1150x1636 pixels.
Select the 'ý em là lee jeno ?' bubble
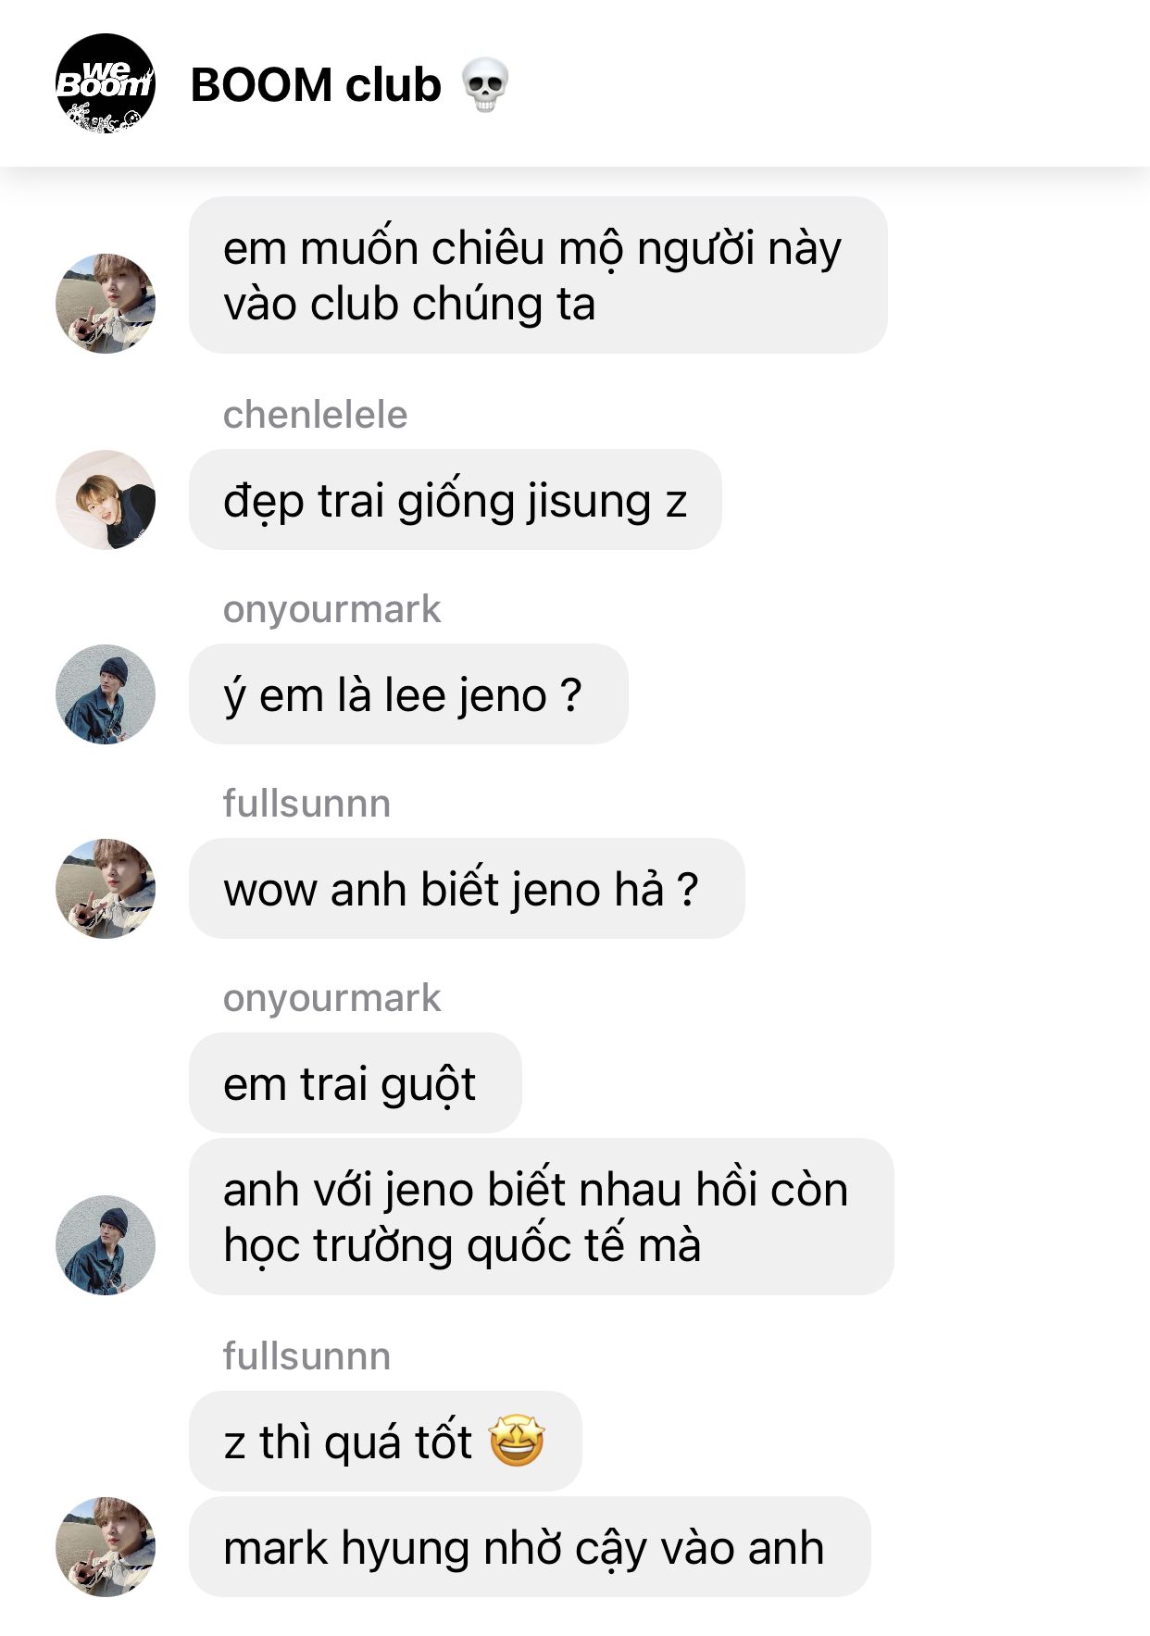tap(408, 694)
